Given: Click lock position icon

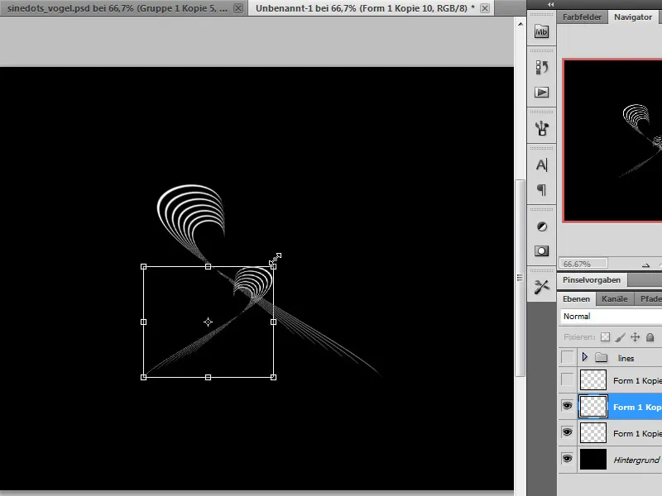Looking at the screenshot, I should [635, 337].
